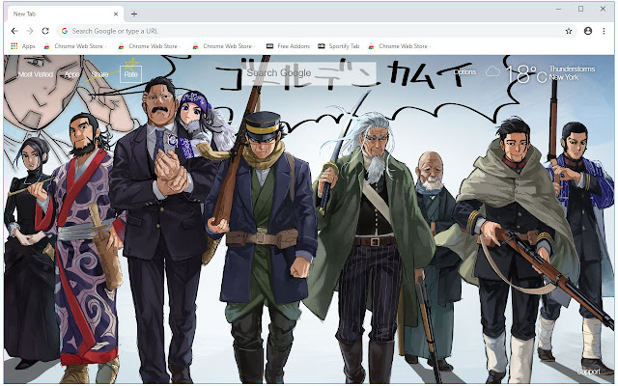
Task: Open the Sportify Tab bookmark
Action: pyautogui.click(x=339, y=46)
